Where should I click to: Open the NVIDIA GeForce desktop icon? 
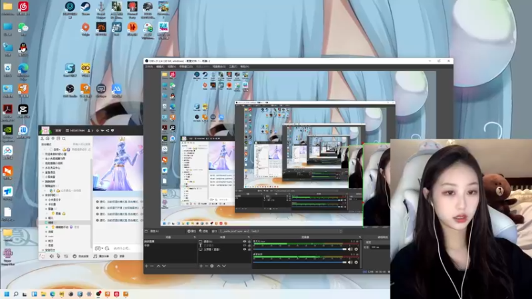coord(7,130)
